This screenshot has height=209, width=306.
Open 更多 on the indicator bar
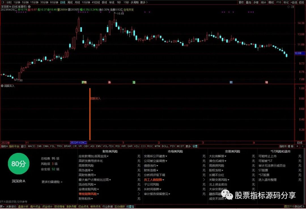188,146
